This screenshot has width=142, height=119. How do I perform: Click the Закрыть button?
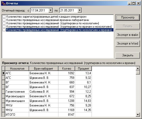[128, 55]
